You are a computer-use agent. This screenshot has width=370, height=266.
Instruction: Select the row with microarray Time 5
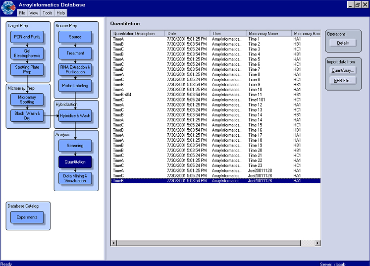pyautogui.click(x=215, y=59)
